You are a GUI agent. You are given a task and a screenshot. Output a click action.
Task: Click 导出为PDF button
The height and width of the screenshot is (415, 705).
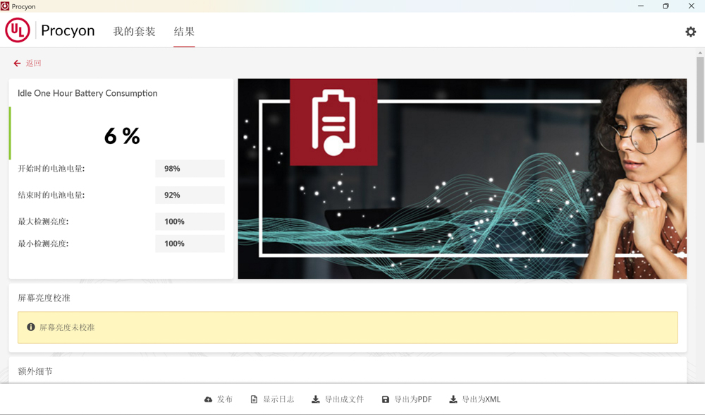(x=407, y=399)
